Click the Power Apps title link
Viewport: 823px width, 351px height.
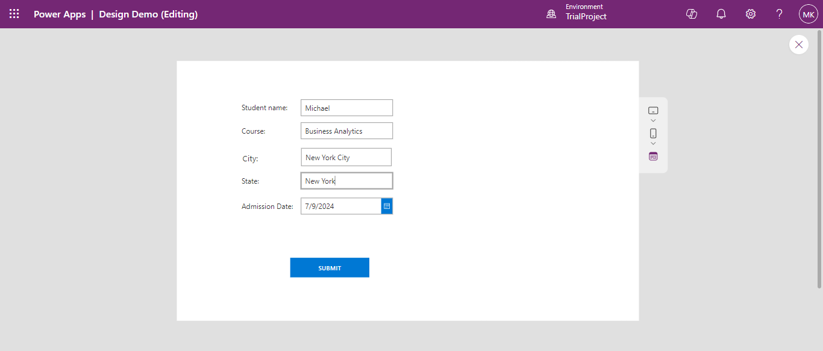pos(60,14)
